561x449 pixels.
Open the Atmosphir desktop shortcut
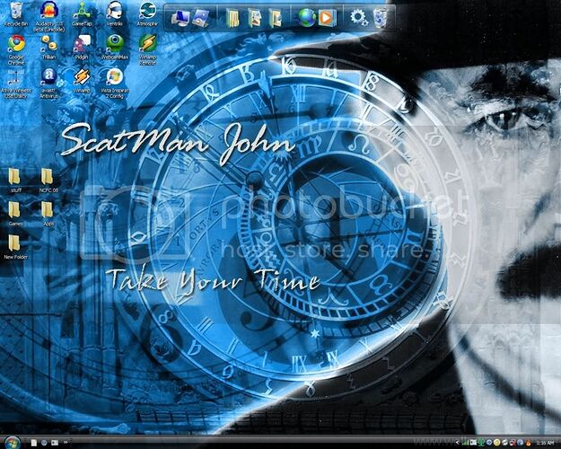click(x=147, y=12)
